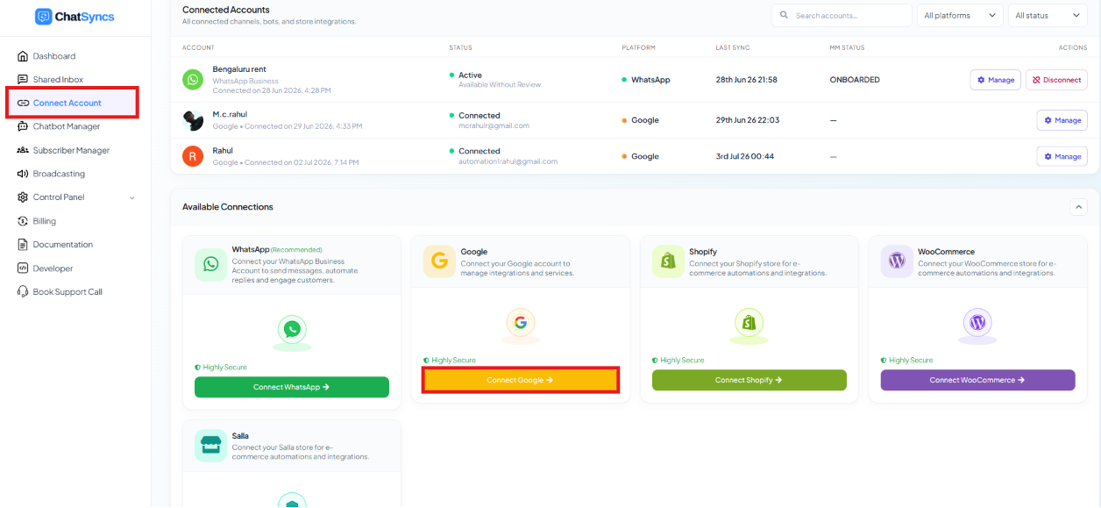Disconnect the Bengaluru rent WhatsApp account

(1056, 80)
